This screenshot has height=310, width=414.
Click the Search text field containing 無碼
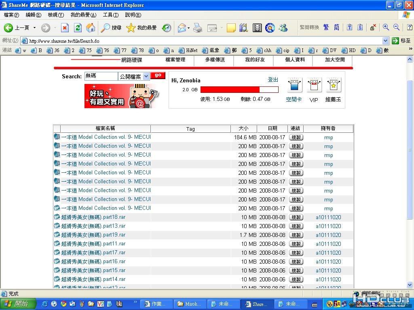tap(101, 76)
